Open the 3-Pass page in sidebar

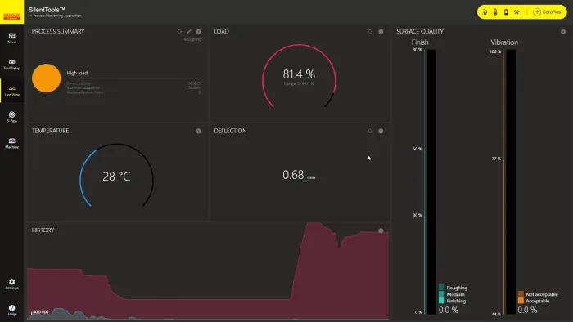(11, 117)
